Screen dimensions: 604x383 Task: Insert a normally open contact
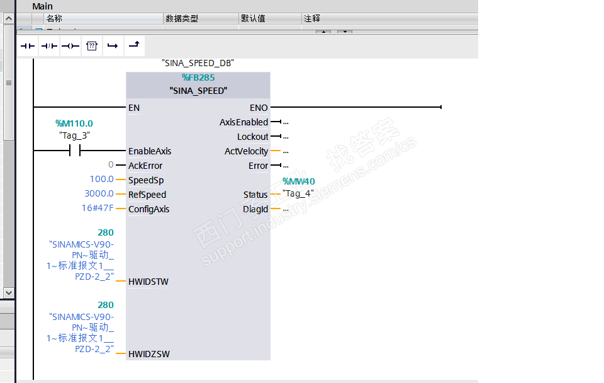pos(28,46)
